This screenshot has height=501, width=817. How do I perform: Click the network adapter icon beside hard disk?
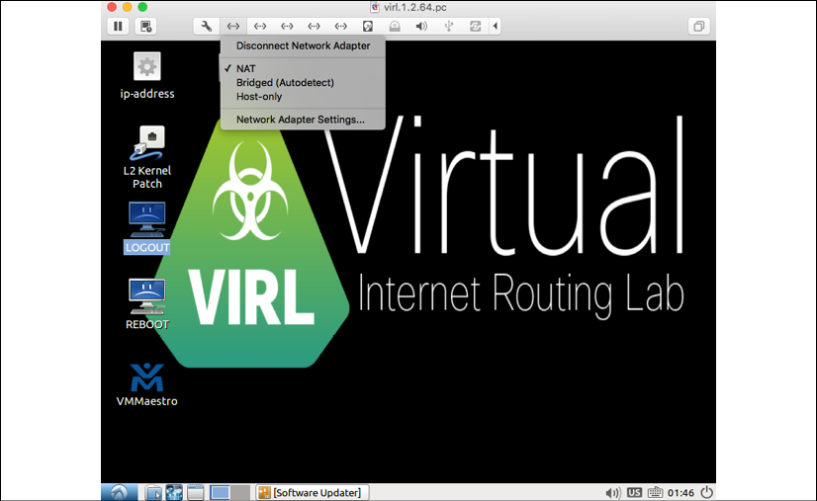[x=341, y=26]
